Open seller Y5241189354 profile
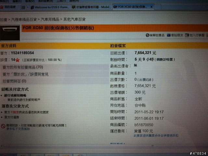Viewport: 208px width, 156px height. click(22, 53)
